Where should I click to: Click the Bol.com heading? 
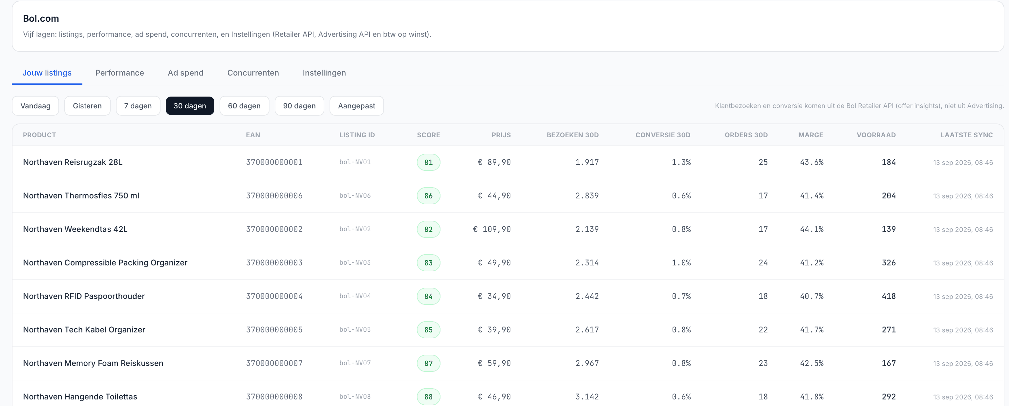click(41, 18)
